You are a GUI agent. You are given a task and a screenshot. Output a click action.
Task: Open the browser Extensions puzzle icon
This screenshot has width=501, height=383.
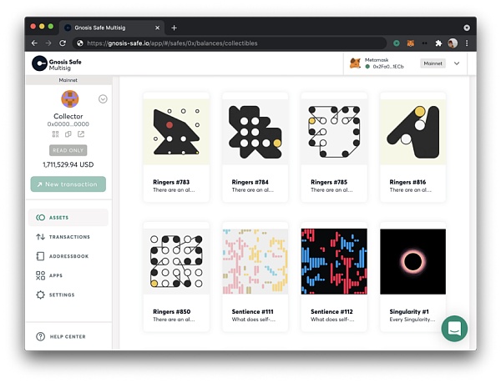click(x=438, y=43)
